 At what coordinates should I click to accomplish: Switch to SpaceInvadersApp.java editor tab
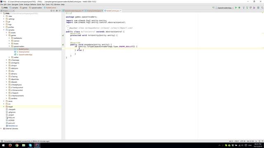[73, 11]
